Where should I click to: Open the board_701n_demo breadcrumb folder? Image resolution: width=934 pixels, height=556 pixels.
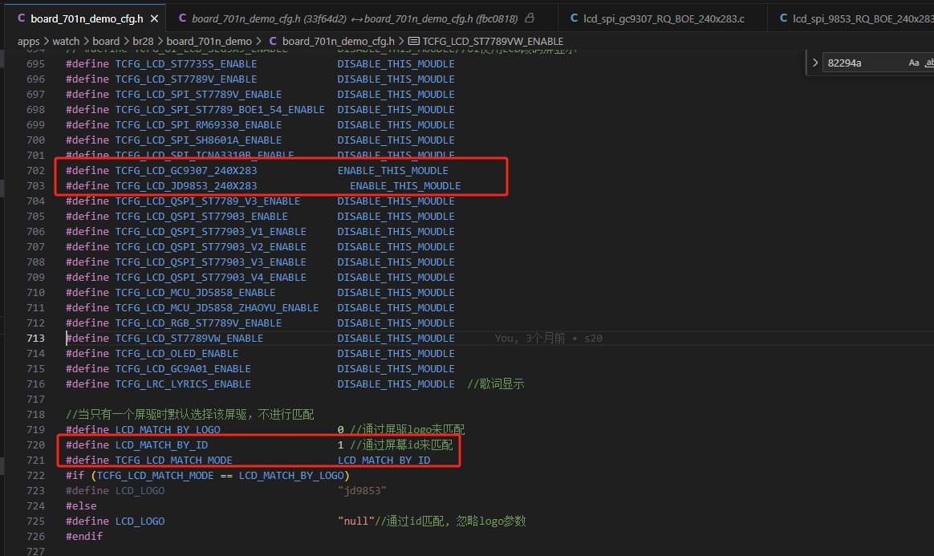(209, 41)
